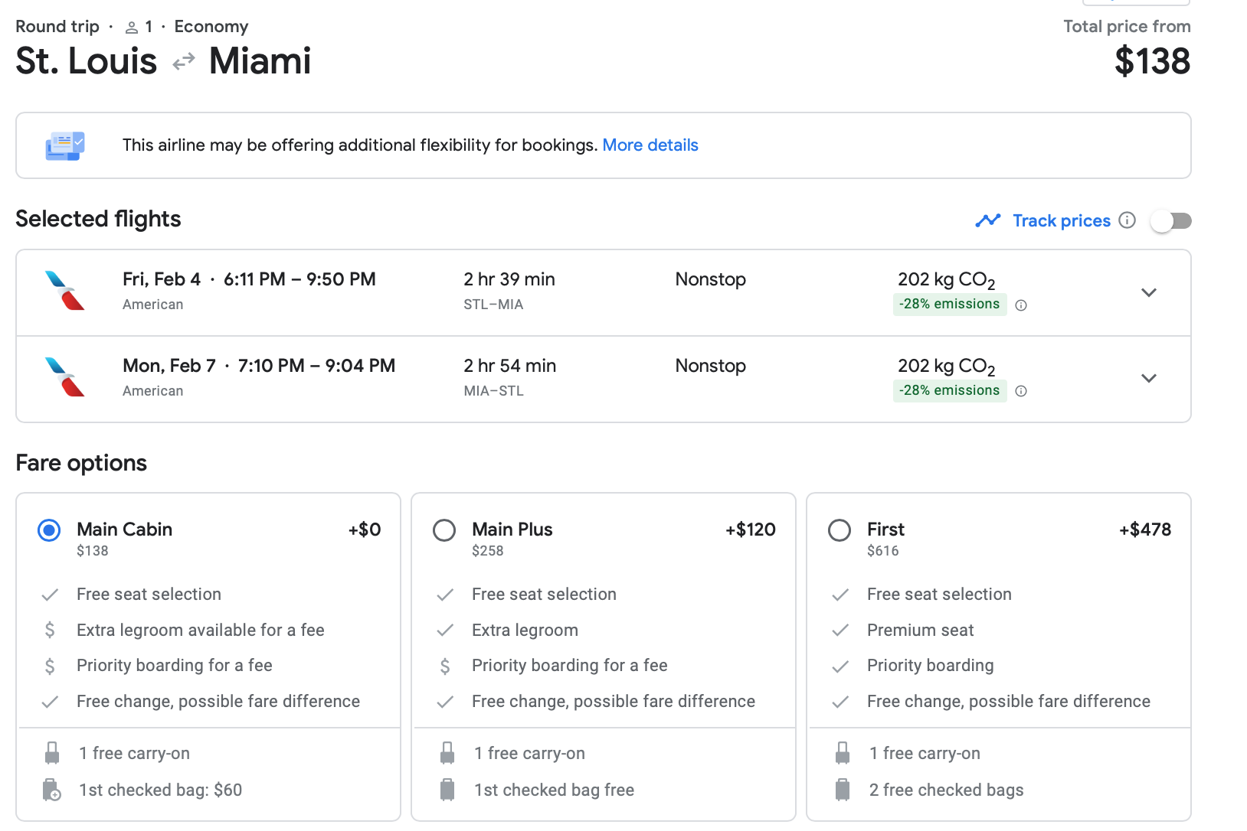Select the Main Plus fare option
Screen dimensions: 1247x831
point(444,530)
